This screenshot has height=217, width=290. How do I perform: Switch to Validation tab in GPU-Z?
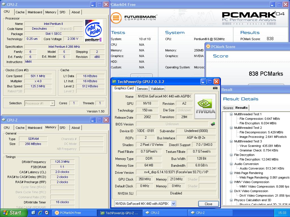[x=157, y=88]
